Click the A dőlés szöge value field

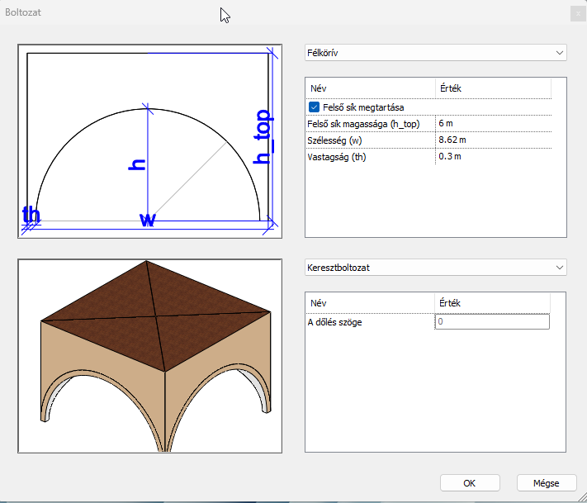point(492,322)
